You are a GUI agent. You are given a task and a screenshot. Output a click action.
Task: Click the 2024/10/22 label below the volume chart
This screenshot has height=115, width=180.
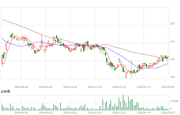tap(70, 113)
